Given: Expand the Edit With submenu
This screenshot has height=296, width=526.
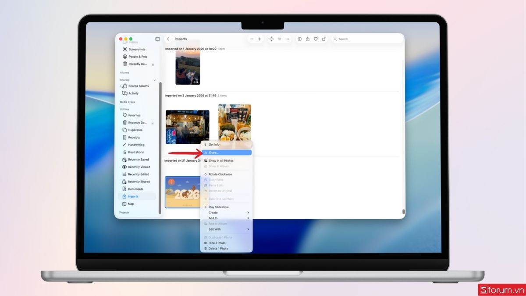Looking at the screenshot, I should pyautogui.click(x=226, y=229).
